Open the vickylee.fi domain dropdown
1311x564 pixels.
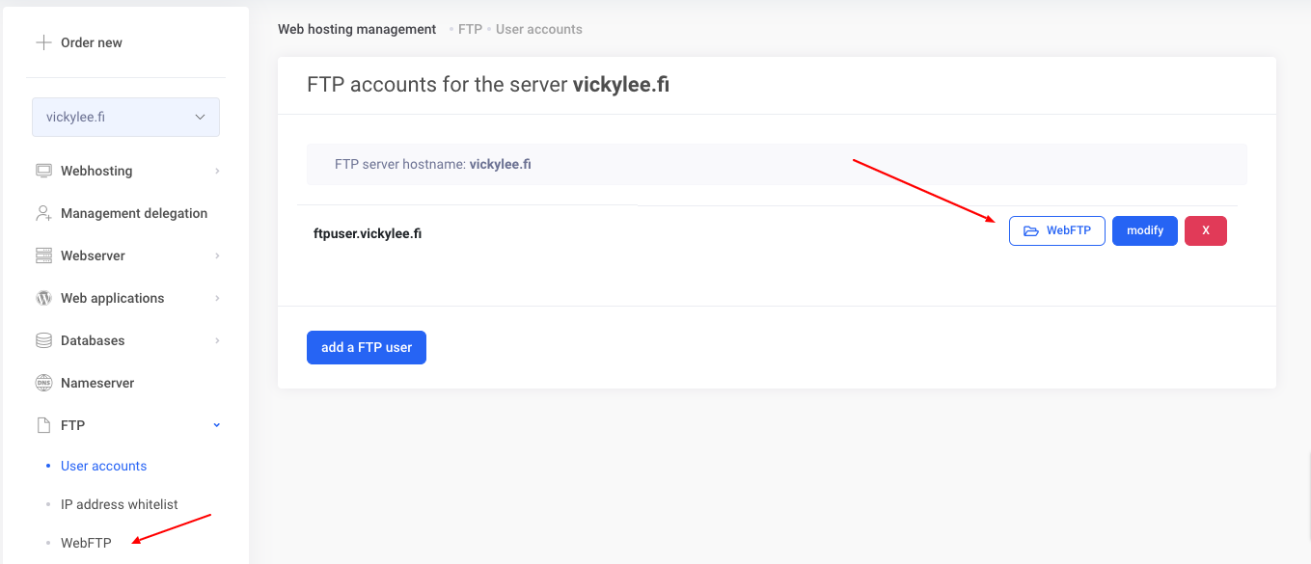click(x=125, y=117)
